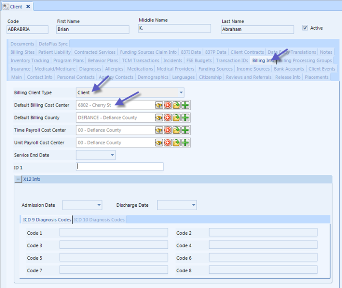Switch to ICD 10 Diagnosis Codes tab

[99, 220]
